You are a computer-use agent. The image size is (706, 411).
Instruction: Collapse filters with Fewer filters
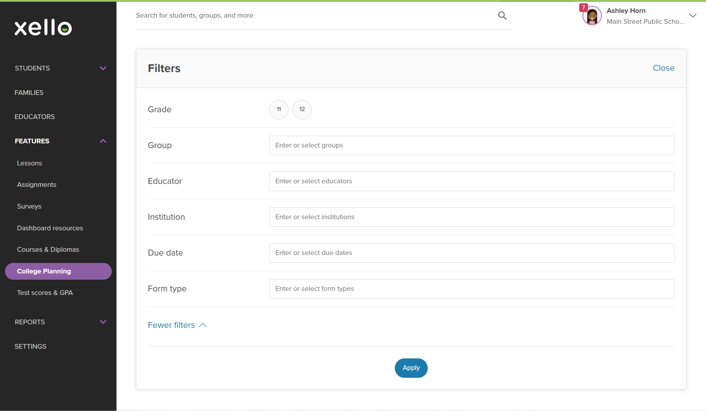coord(177,325)
